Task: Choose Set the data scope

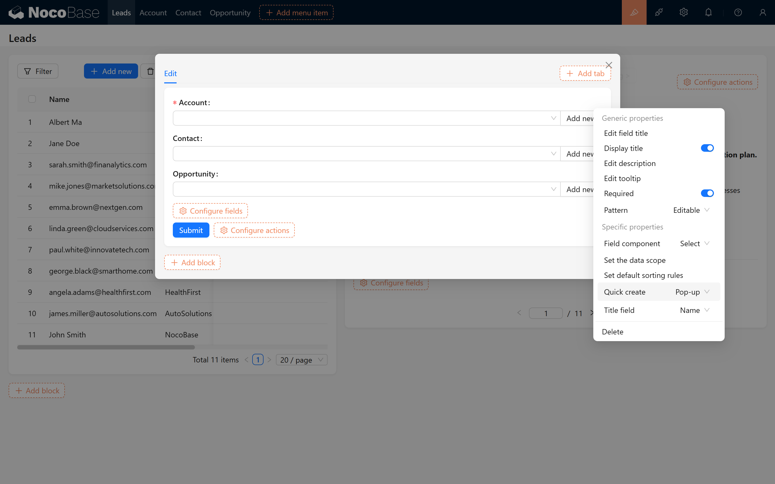Action: click(x=658, y=260)
